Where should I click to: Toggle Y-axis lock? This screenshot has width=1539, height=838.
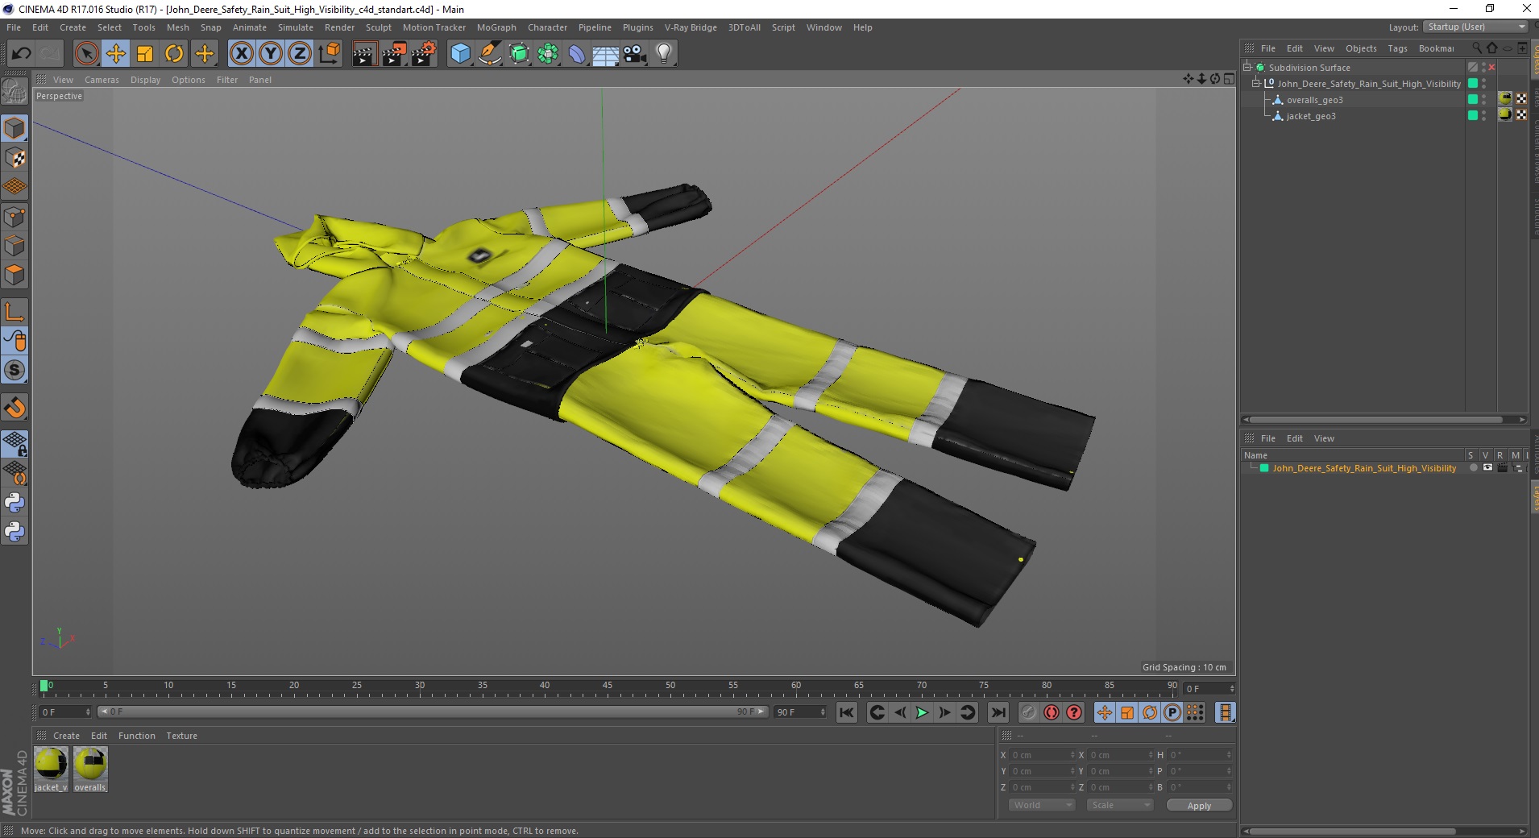271,54
